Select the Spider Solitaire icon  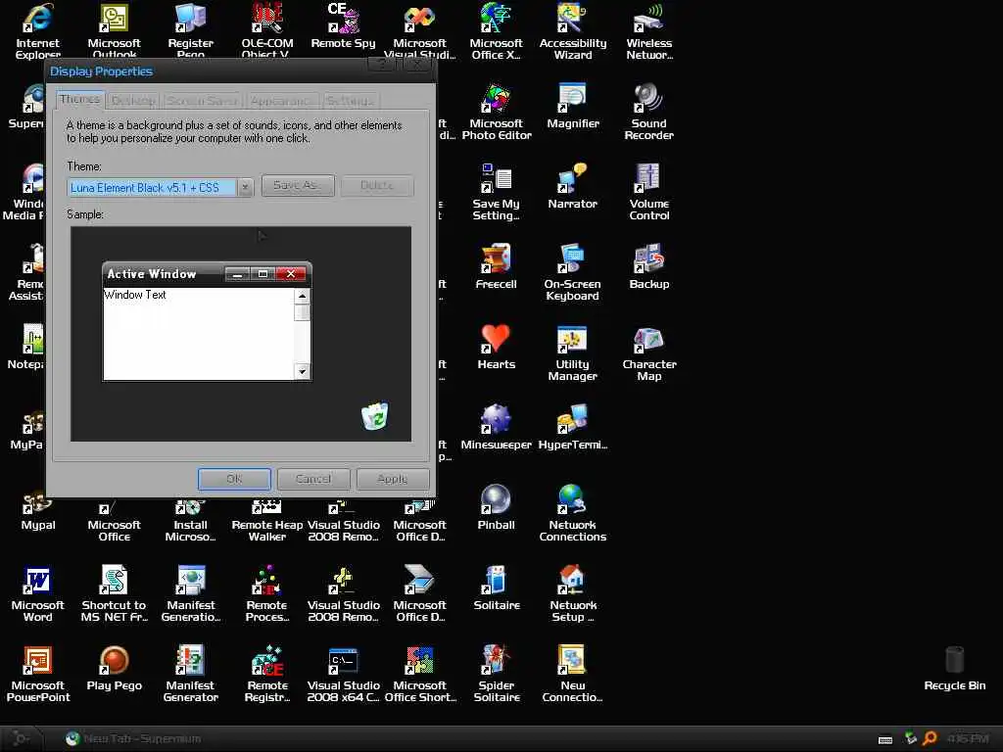click(x=497, y=674)
